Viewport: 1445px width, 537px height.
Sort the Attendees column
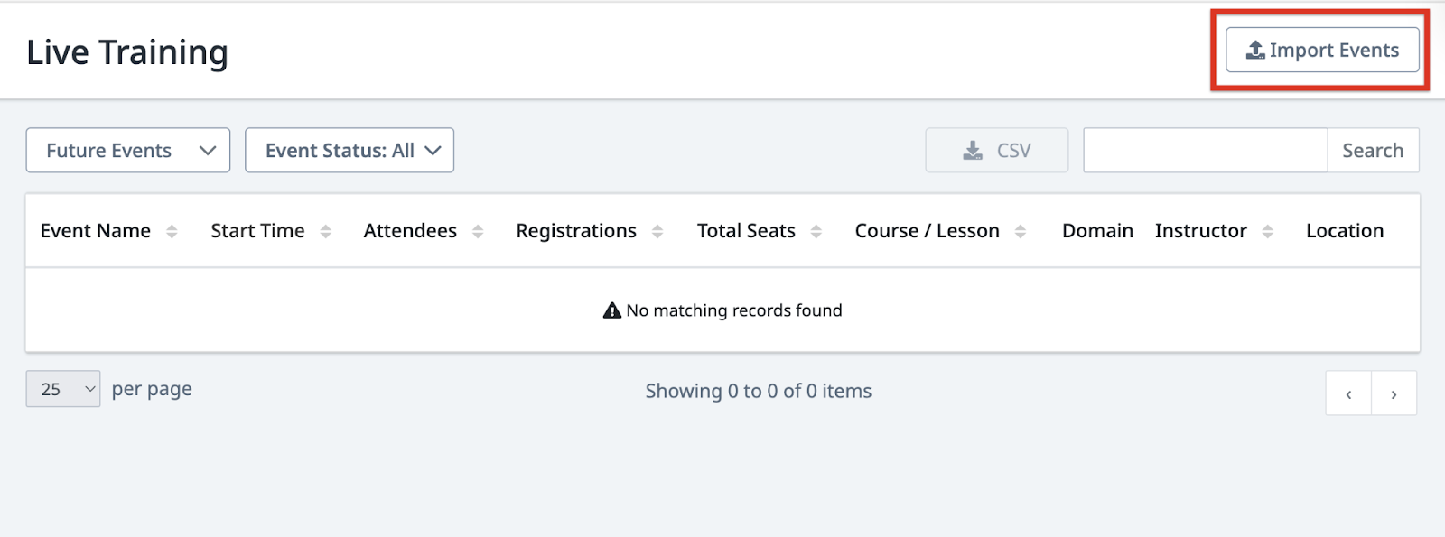coord(476,230)
